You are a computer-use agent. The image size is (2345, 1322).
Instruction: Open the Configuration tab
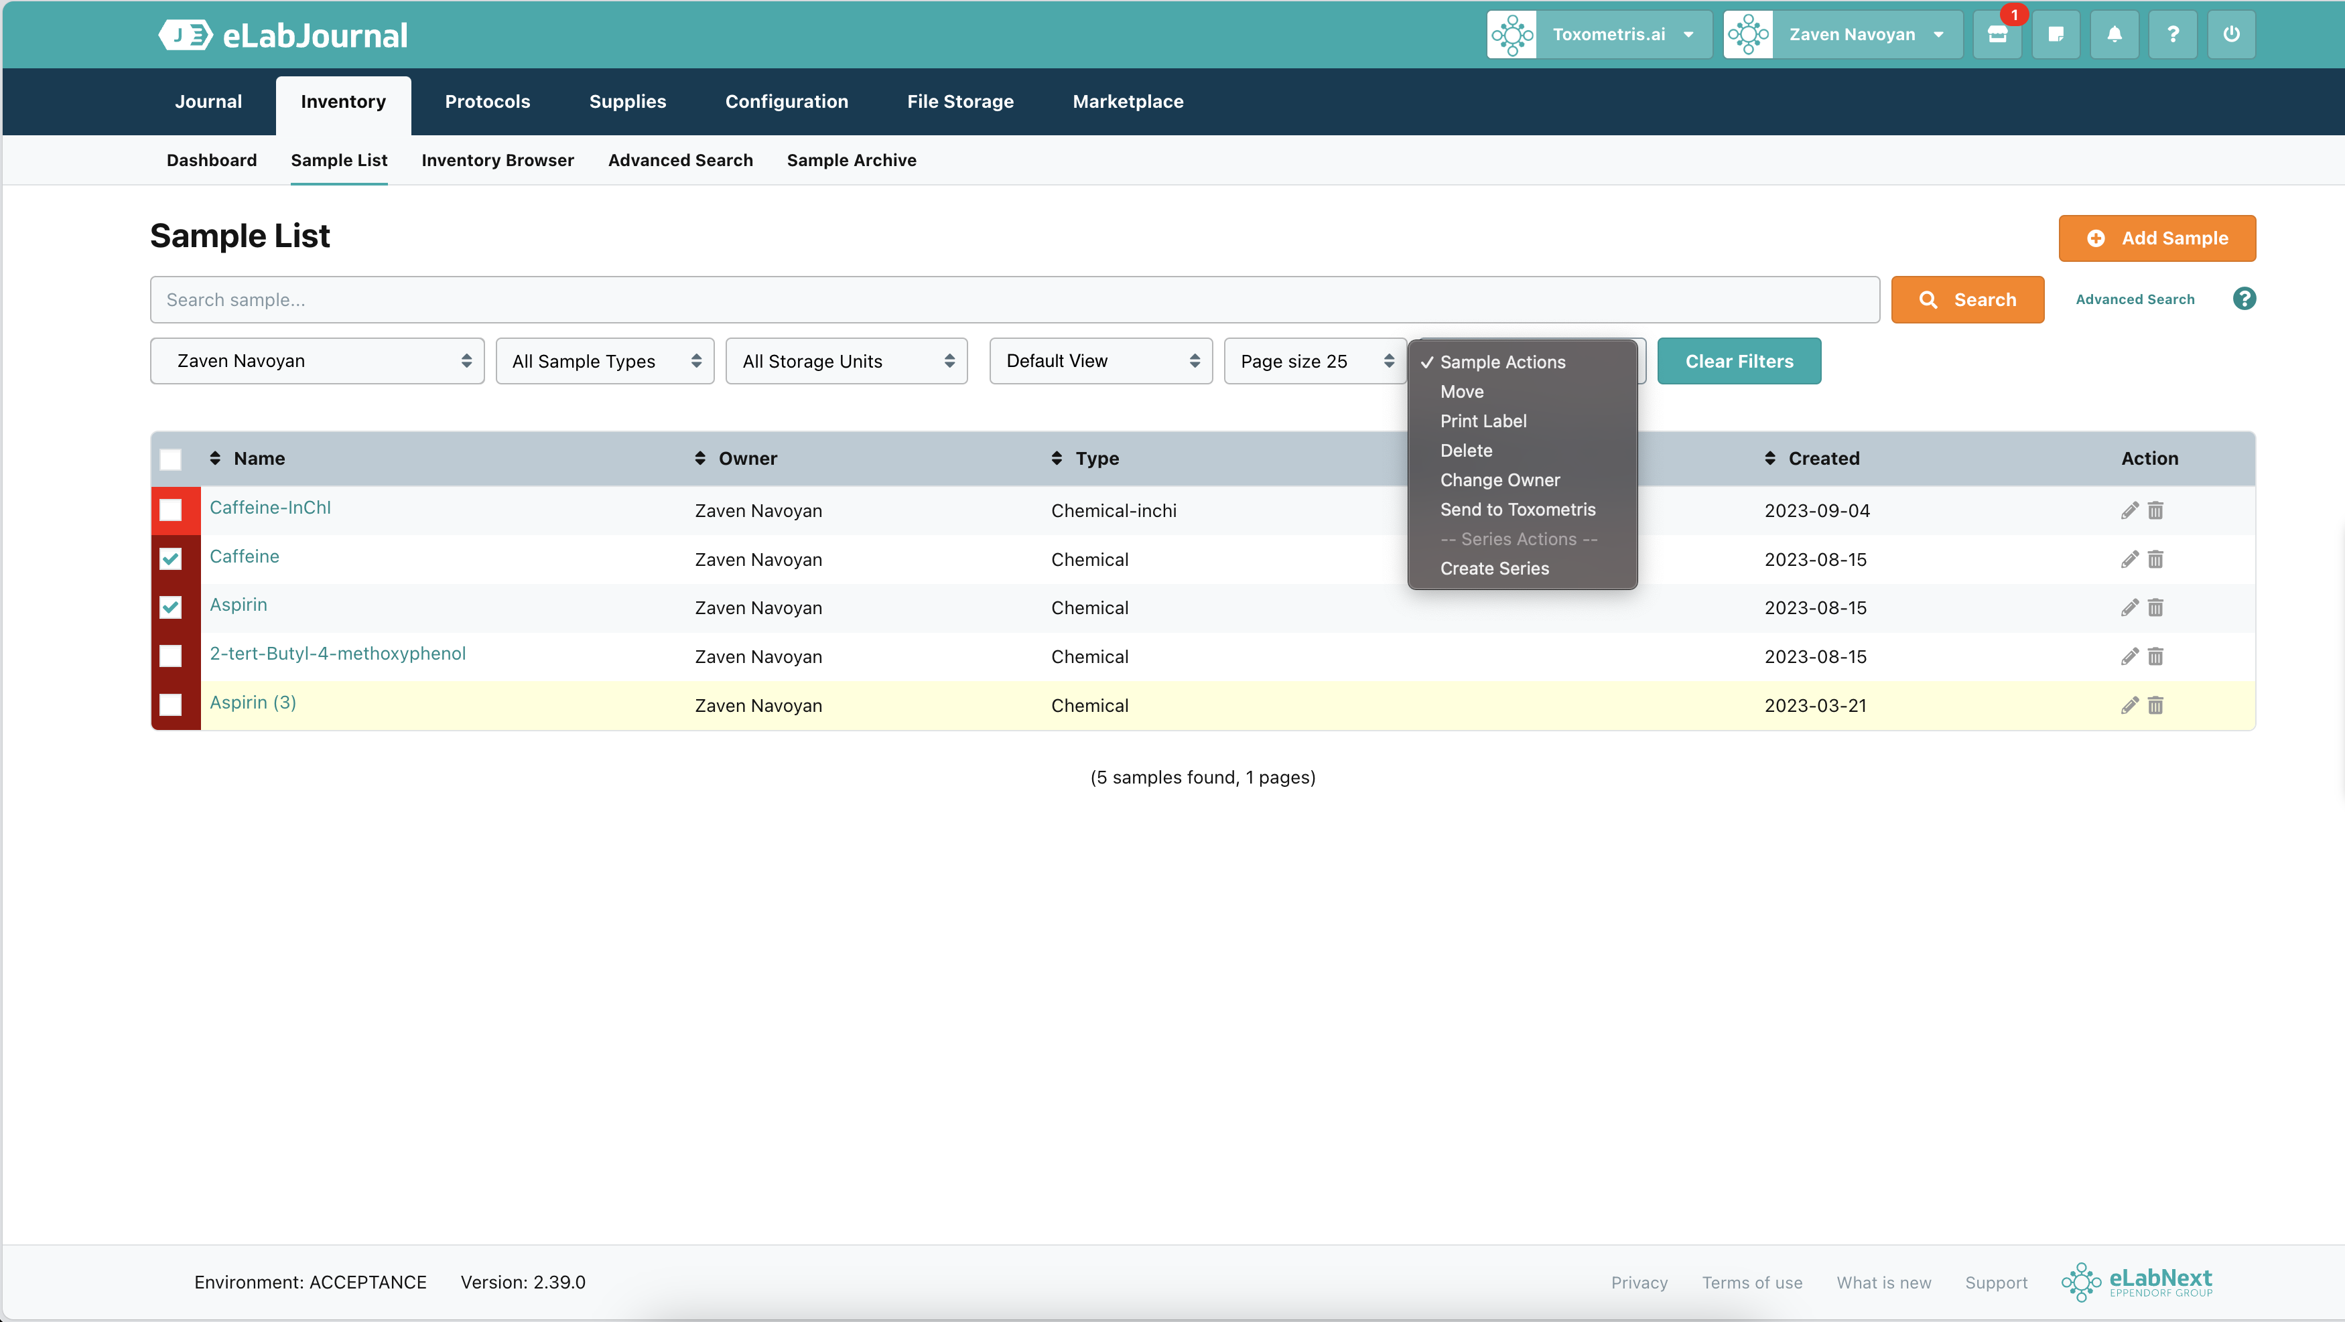pyautogui.click(x=787, y=102)
